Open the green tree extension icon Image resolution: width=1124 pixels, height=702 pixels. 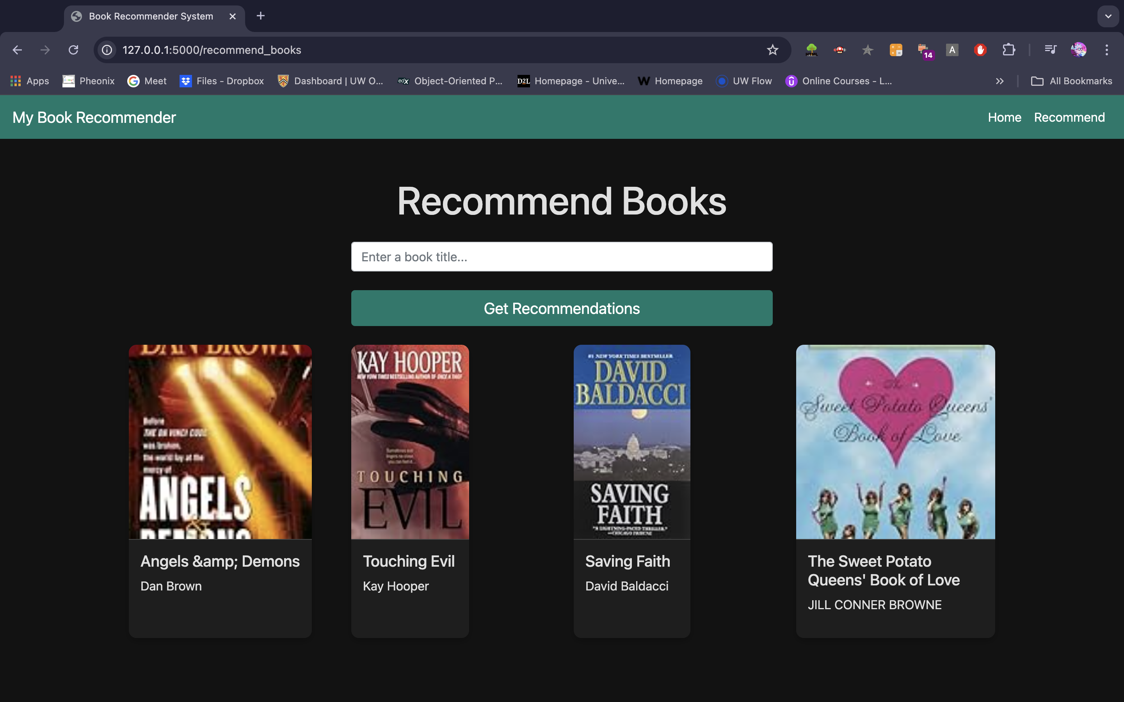point(811,50)
